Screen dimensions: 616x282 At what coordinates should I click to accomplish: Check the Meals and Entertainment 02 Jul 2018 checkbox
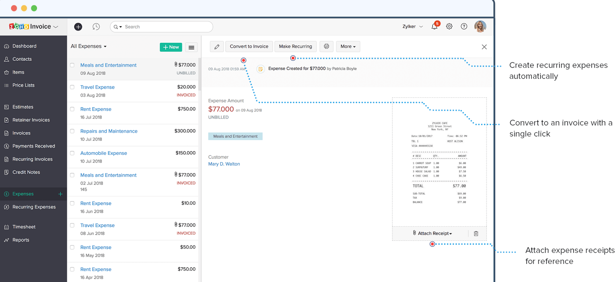click(72, 175)
